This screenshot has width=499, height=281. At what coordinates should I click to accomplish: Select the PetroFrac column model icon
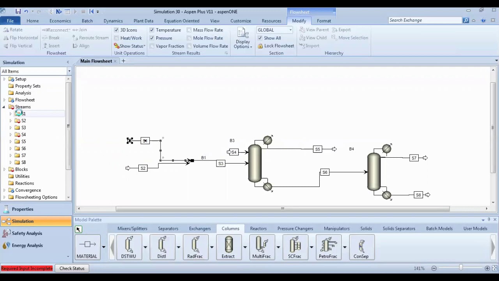328,247
